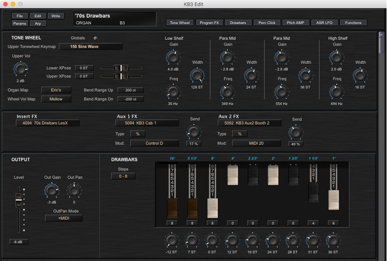Open Upper Tonewheel Keymap 150 Sine Wave selector
This screenshot has height=261, width=387.
click(90, 46)
